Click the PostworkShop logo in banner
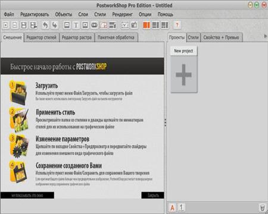This screenshot has height=214, width=268. 92,67
